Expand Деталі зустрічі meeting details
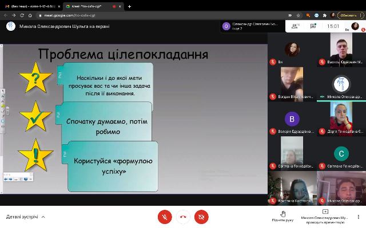This screenshot has width=366, height=228. (25, 217)
